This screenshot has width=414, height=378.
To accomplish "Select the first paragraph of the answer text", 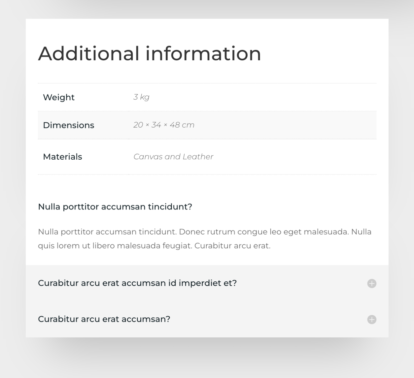I will click(205, 238).
